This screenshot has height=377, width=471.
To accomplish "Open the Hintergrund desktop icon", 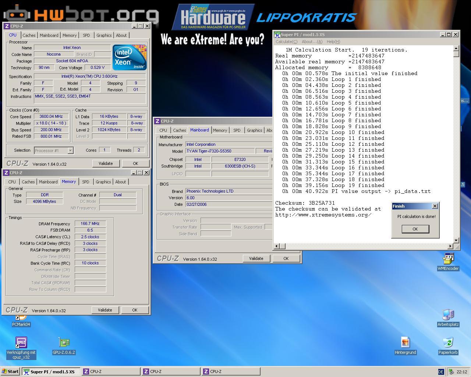I will click(405, 346).
